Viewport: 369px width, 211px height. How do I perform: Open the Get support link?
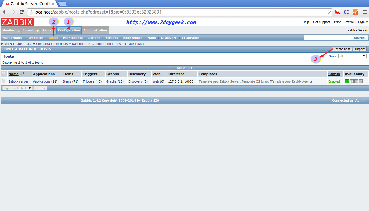321,22
